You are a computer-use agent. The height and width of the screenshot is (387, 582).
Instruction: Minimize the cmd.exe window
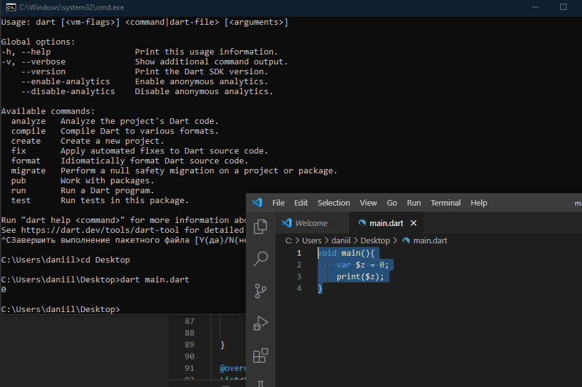tap(535, 7)
